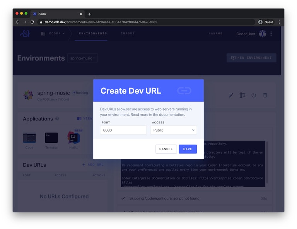
Task: Focus the Port field showing 8080
Action: [123, 130]
